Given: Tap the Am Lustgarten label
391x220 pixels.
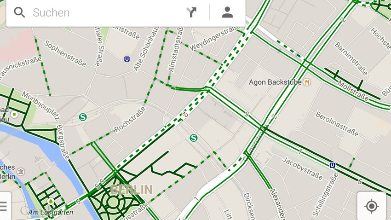Looking at the screenshot, I should [51, 212].
